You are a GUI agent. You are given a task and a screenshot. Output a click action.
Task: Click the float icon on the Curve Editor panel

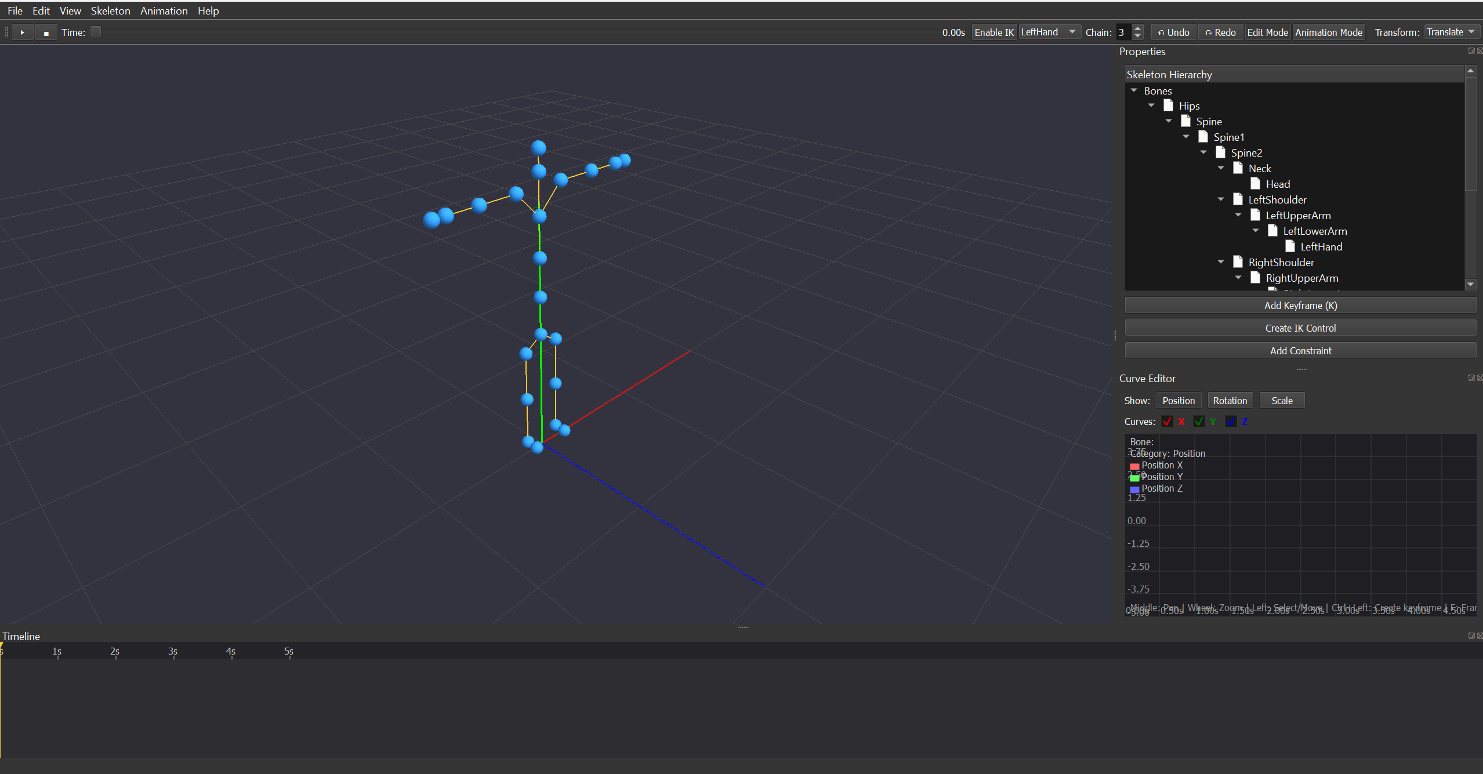tap(1471, 377)
